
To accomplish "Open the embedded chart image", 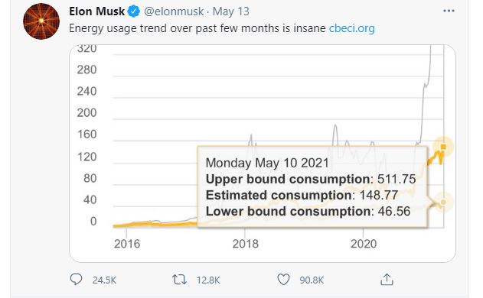I will [x=263, y=154].
